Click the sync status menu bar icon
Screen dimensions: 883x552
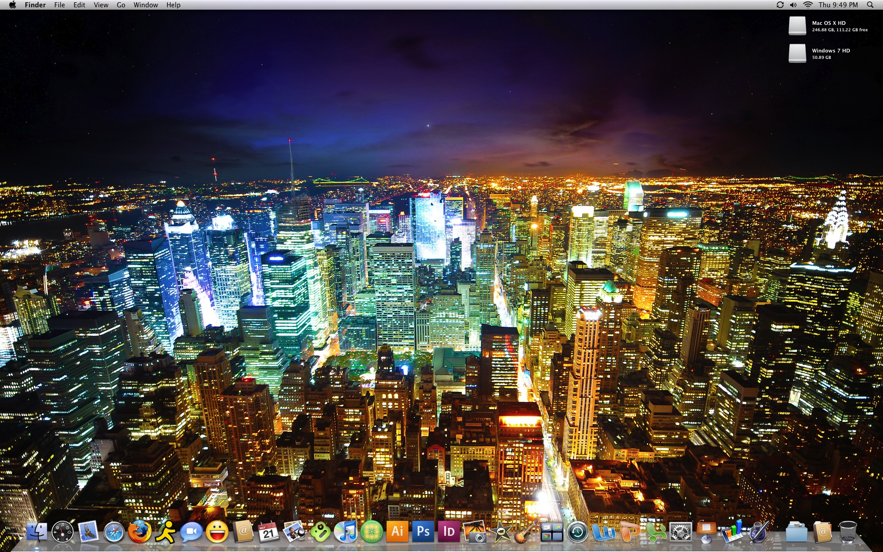[x=780, y=5]
